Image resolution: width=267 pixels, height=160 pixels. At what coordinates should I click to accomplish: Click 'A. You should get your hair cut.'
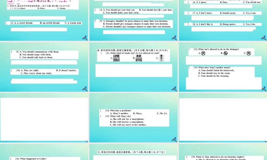pyautogui.click(x=119, y=10)
